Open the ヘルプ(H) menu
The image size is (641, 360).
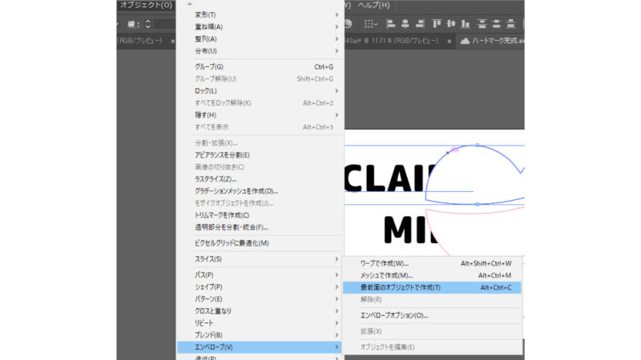coord(373,5)
